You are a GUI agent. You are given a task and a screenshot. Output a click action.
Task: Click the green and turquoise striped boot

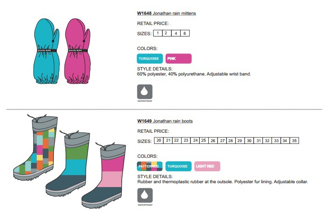[68, 164]
